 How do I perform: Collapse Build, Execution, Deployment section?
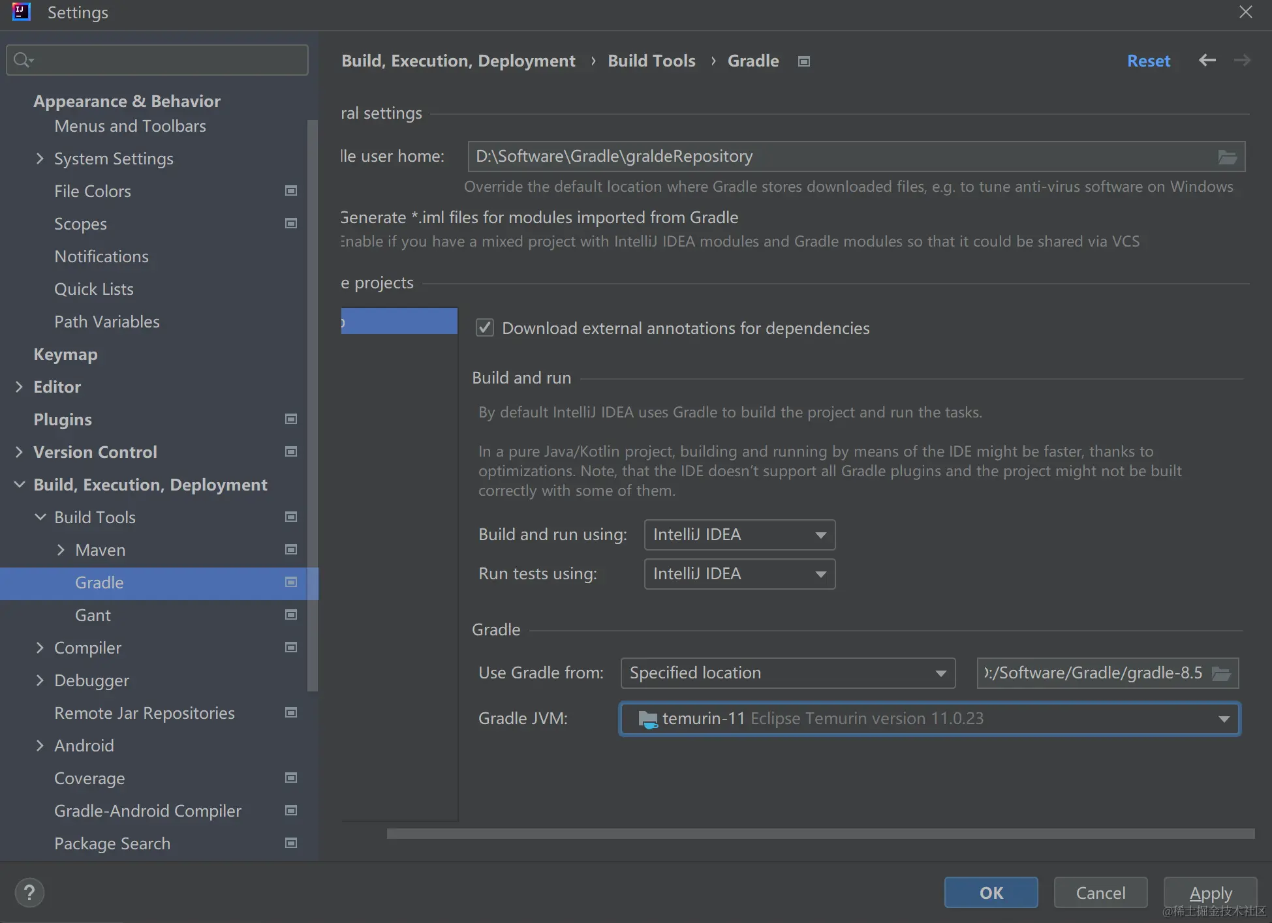(x=19, y=485)
